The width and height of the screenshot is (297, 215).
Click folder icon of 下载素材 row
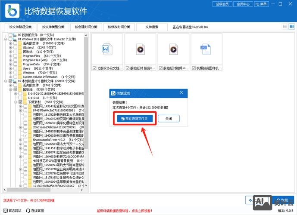[25, 102]
